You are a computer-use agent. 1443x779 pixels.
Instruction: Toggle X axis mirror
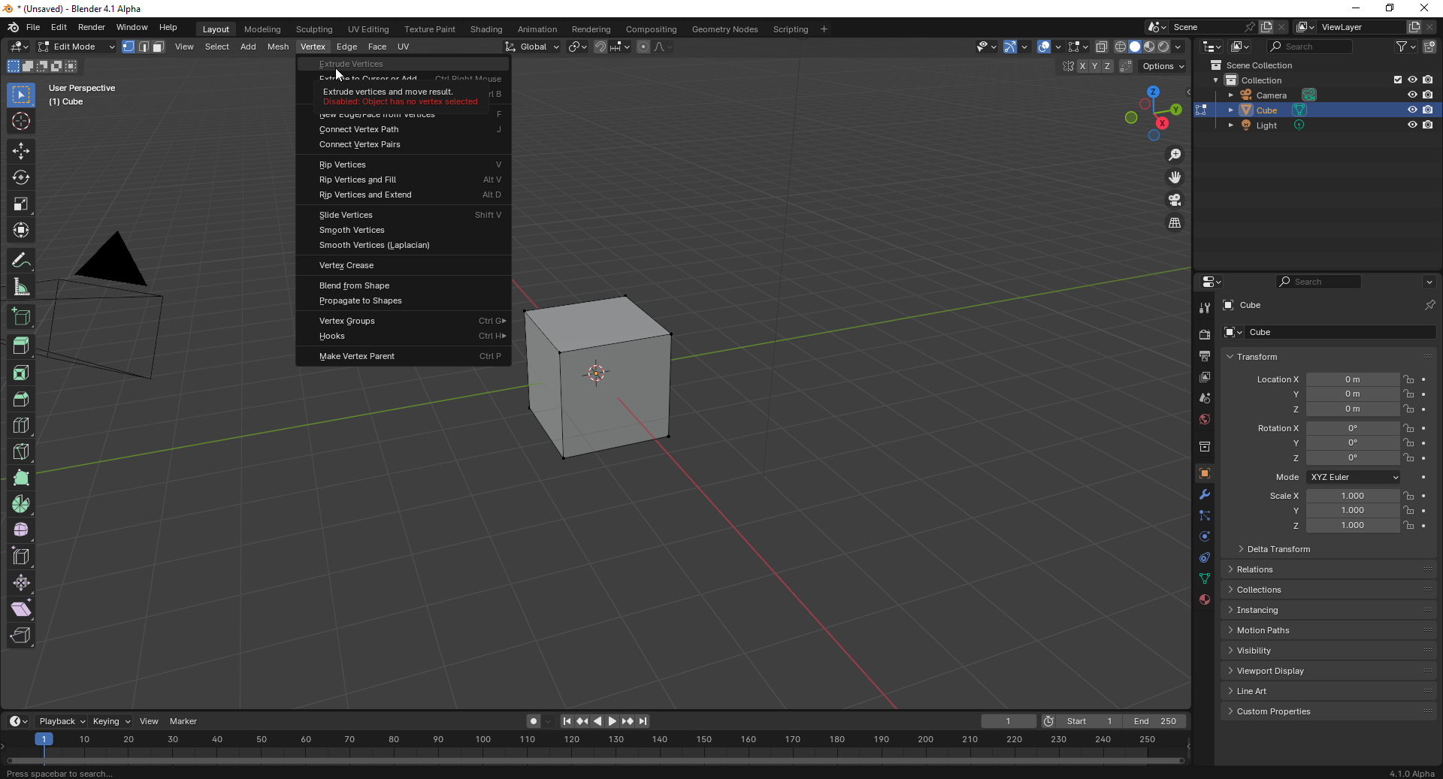(x=1082, y=66)
